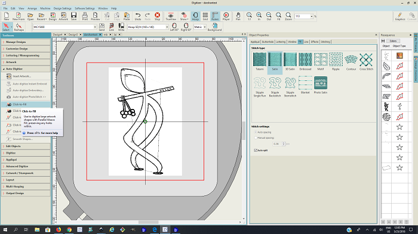Choose the Motif stitch type
The image size is (418, 234).
[x=321, y=61]
